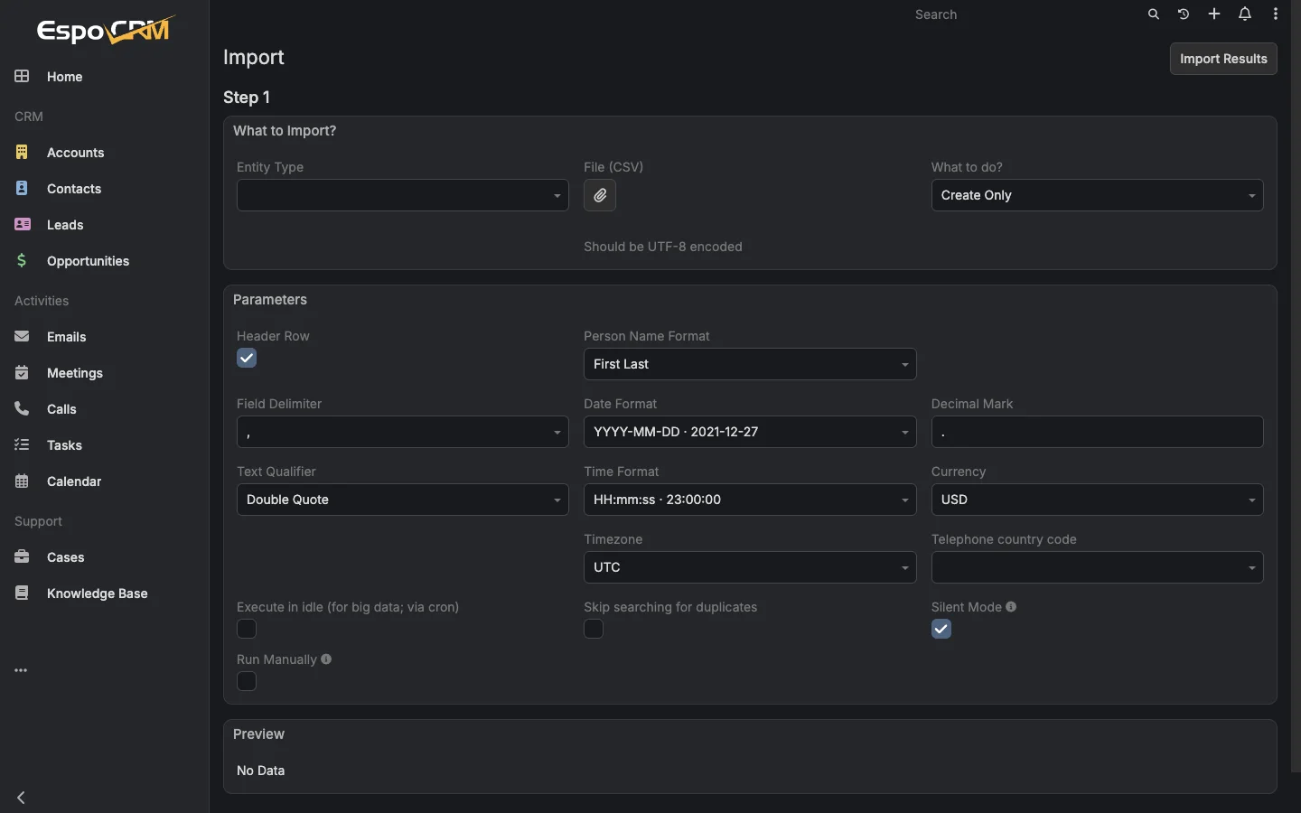Viewport: 1301px width, 813px height.
Task: Click the Contacts card icon
Action: [22, 189]
